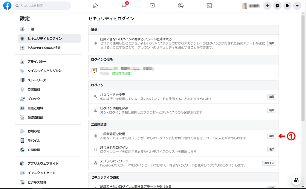Screen dimensions: 306x189
Task: Open 公開投稿 settings
Action: tap(49, 150)
